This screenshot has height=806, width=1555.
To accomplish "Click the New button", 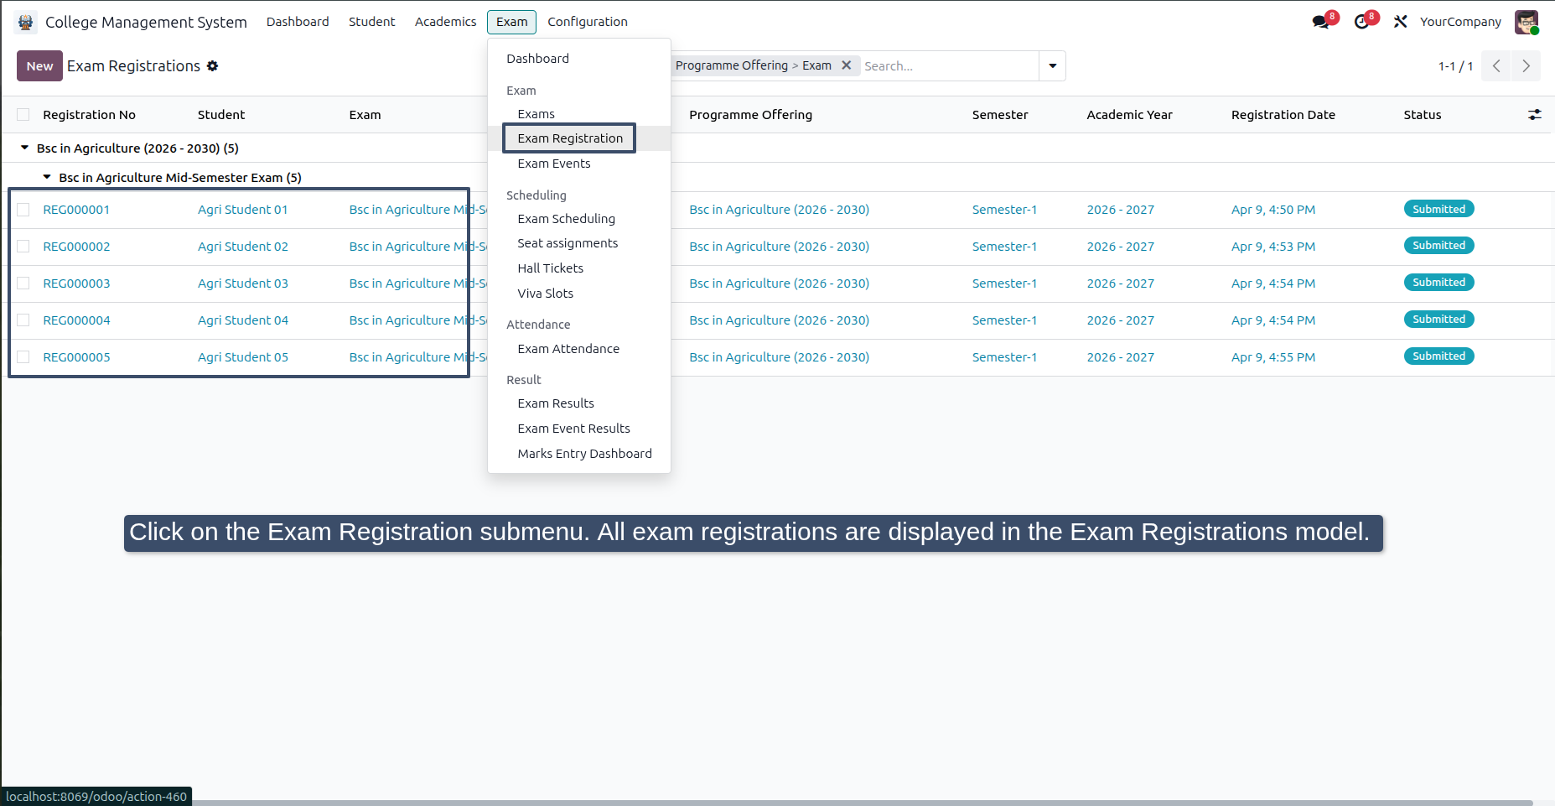I will tap(39, 66).
